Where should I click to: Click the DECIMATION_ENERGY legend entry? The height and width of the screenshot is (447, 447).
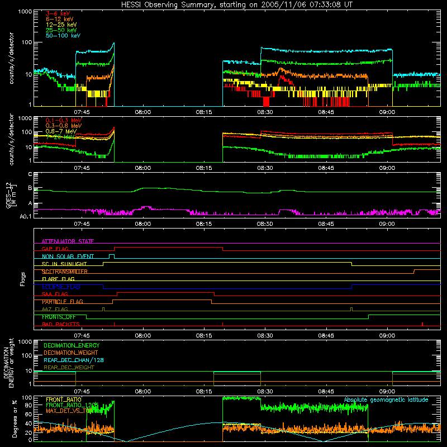click(72, 345)
